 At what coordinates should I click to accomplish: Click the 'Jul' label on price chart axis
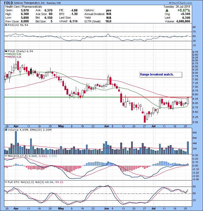(x=154, y=126)
